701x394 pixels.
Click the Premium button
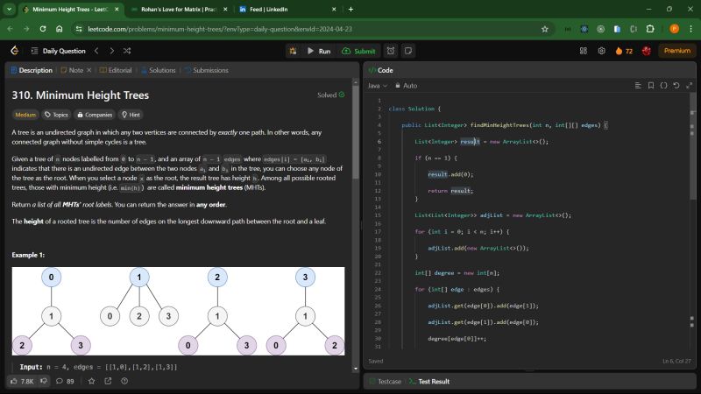(x=676, y=51)
